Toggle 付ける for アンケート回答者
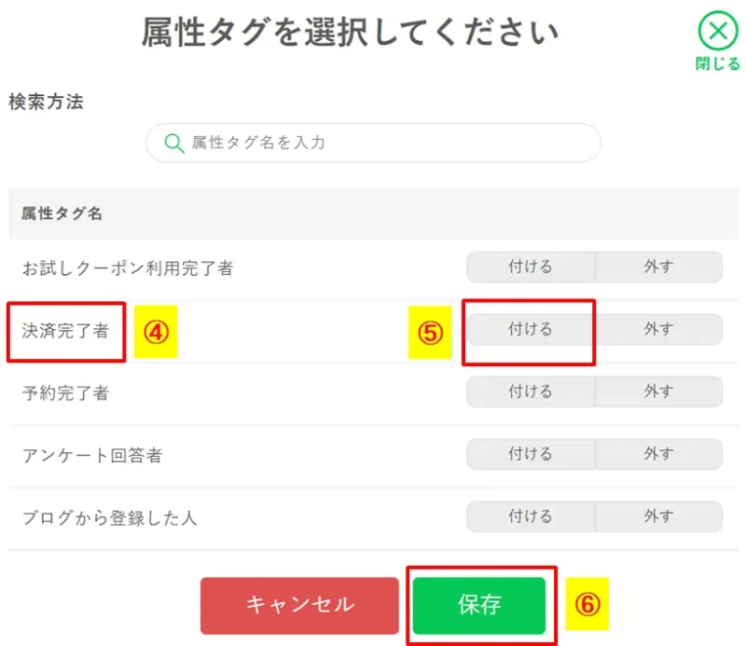 529,454
